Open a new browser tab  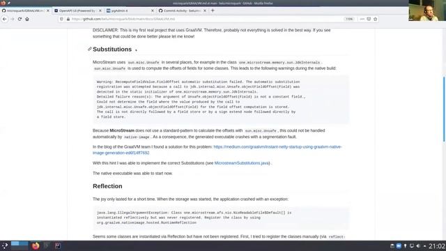coord(213,10)
